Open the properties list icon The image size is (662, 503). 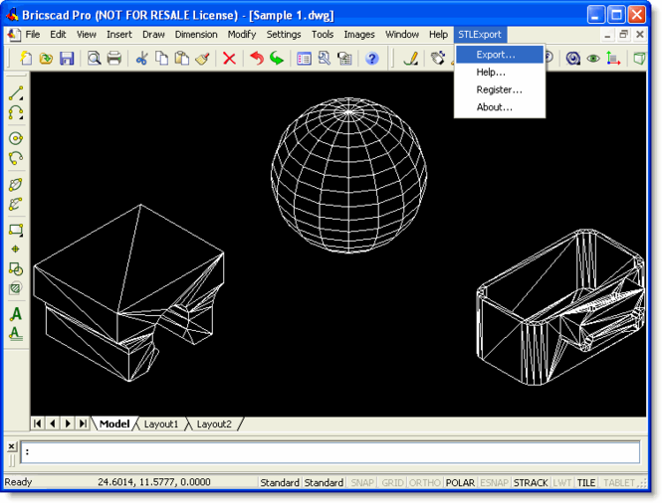(304, 59)
